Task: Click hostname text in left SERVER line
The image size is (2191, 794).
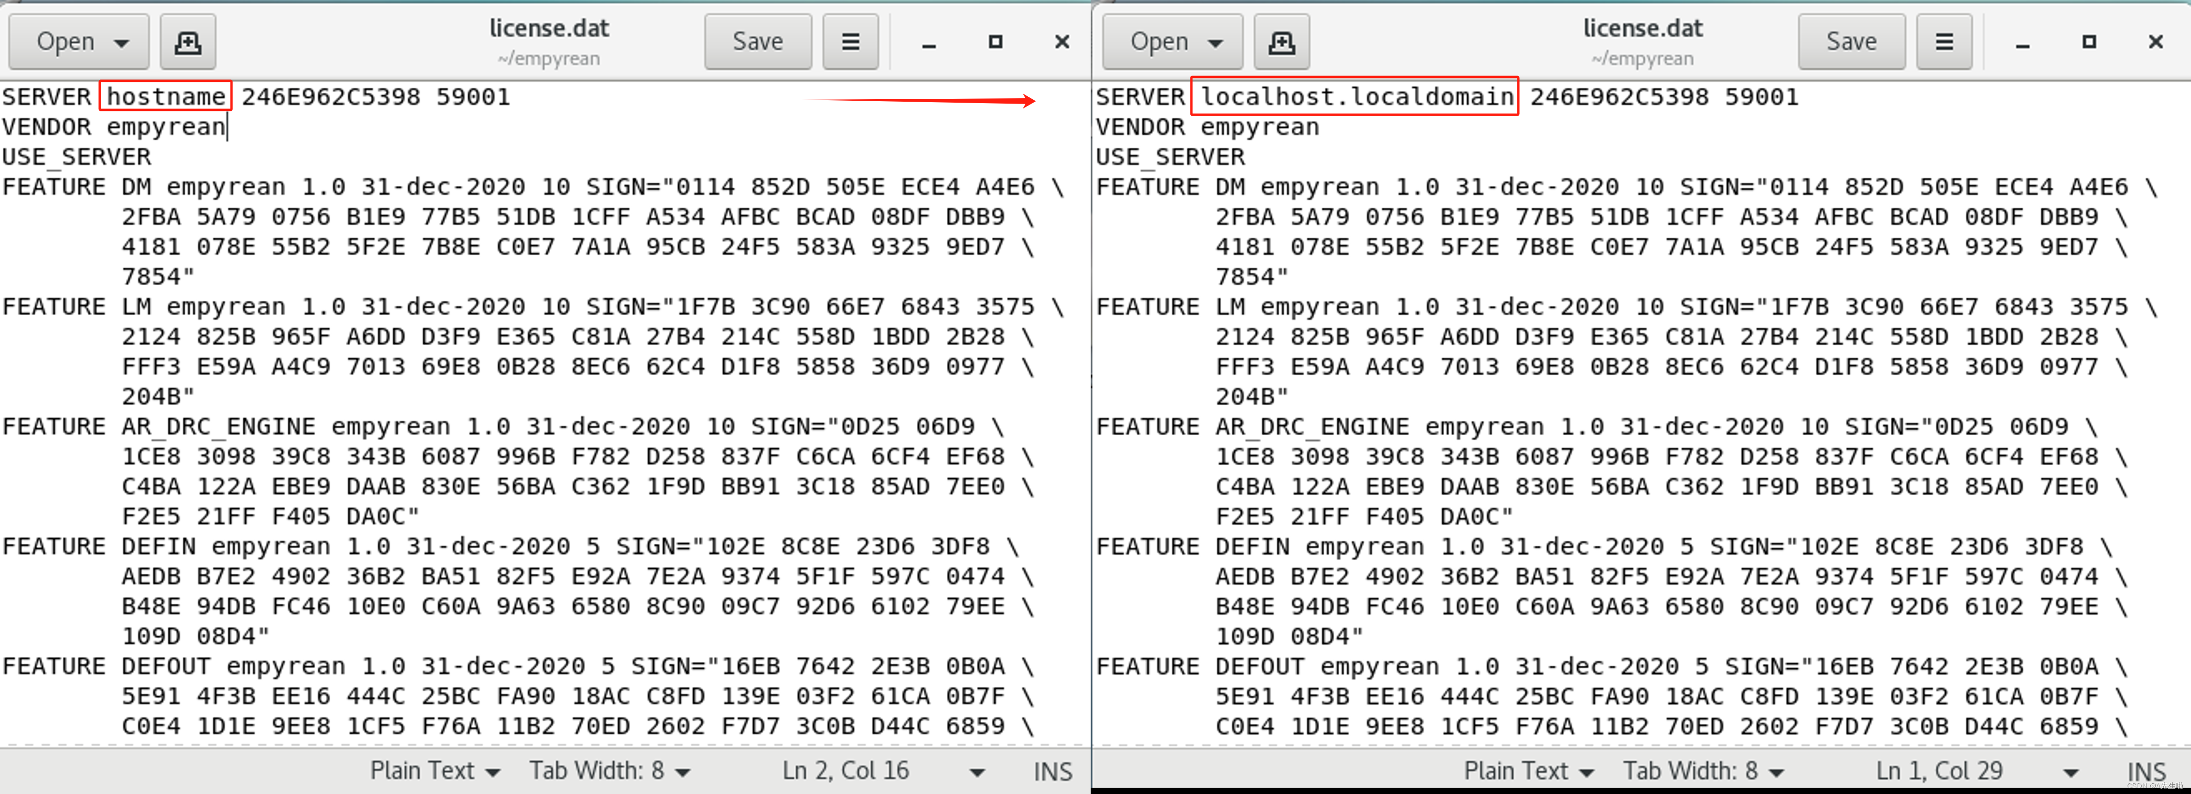Action: click(166, 97)
